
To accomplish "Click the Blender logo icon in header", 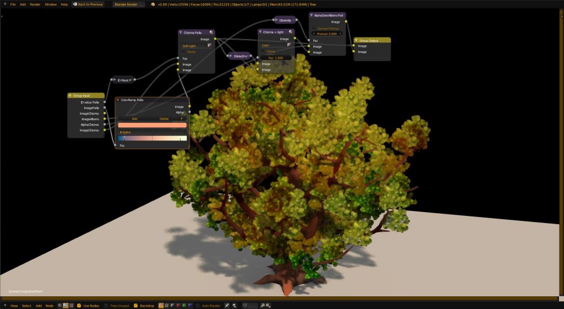I will tap(153, 4).
